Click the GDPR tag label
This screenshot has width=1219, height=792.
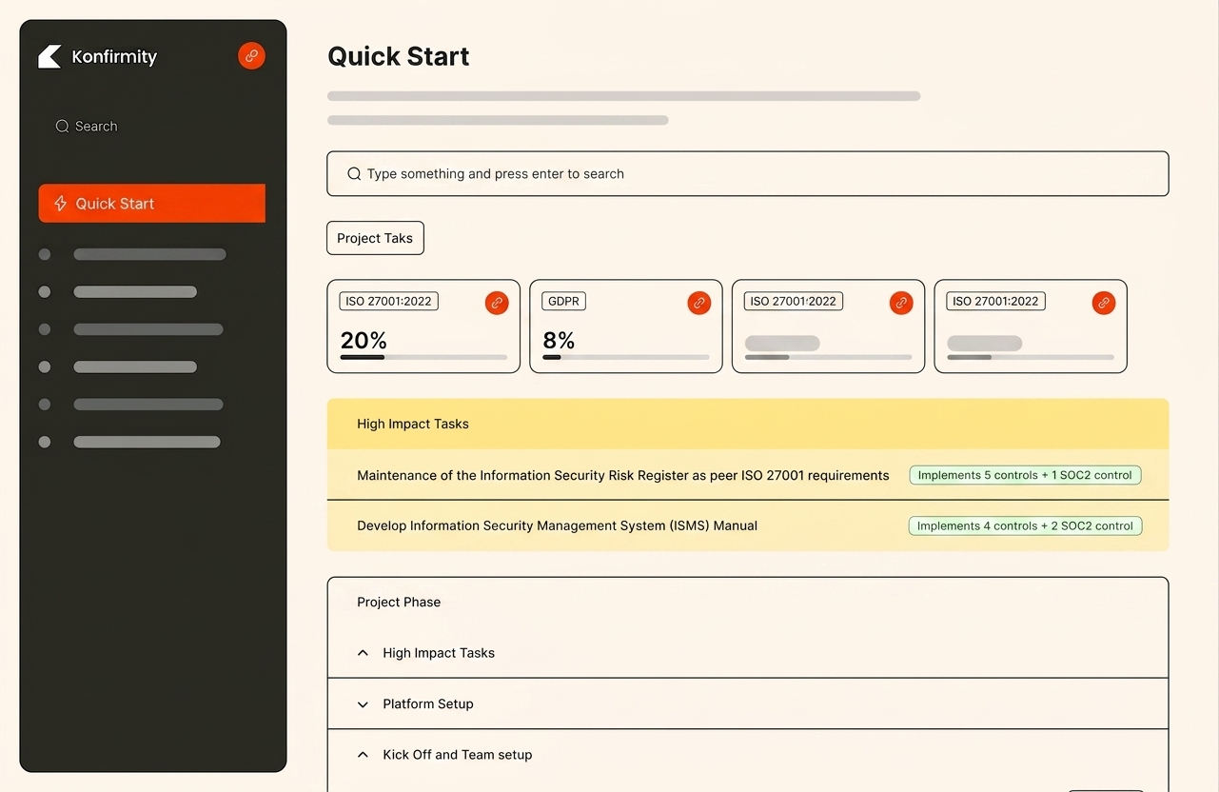564,301
